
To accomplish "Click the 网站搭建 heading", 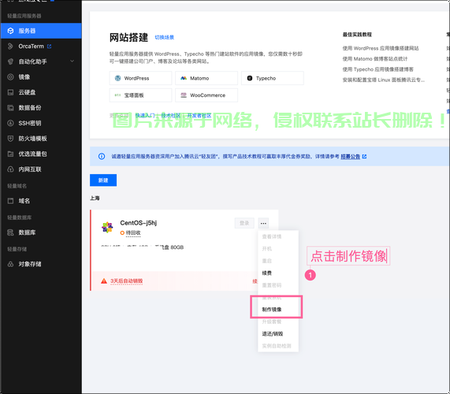I will [x=128, y=37].
